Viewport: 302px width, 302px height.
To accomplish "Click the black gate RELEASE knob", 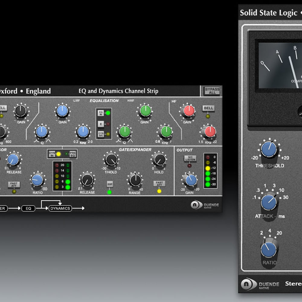I will pos(87,180).
